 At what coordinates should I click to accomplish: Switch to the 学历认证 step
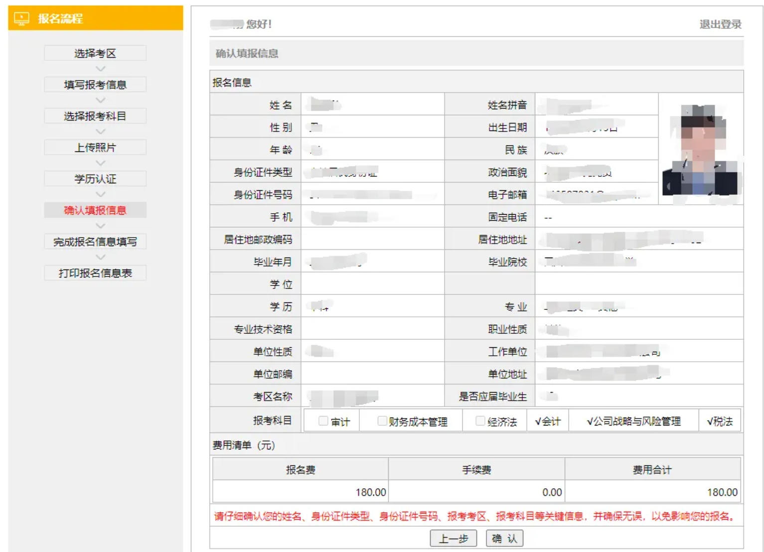(95, 179)
